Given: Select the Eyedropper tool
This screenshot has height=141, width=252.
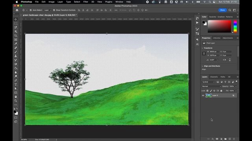Looking at the screenshot, I should (x=16, y=43).
